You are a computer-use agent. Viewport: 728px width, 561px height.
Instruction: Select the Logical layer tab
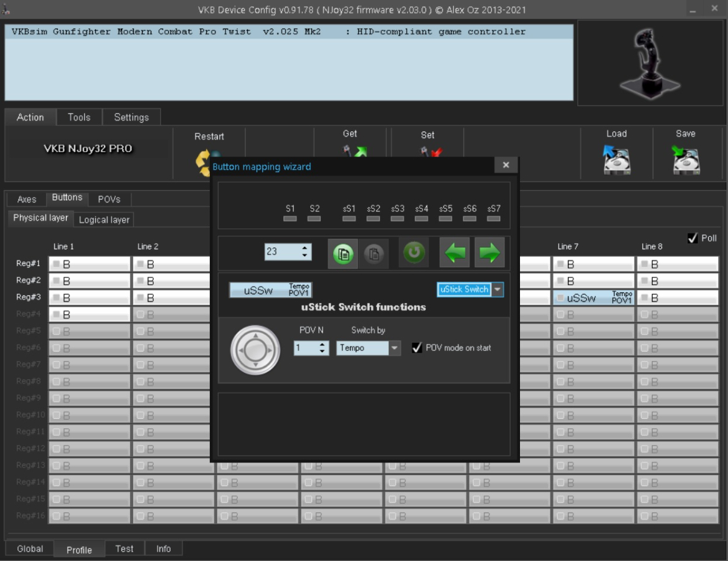point(104,219)
